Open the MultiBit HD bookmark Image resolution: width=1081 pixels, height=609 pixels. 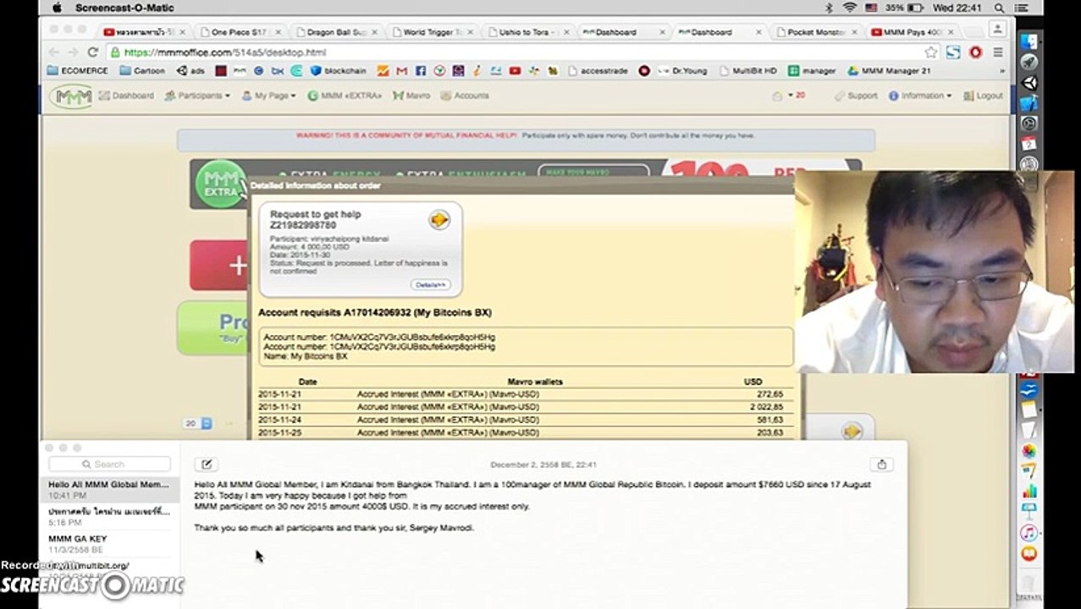[748, 71]
